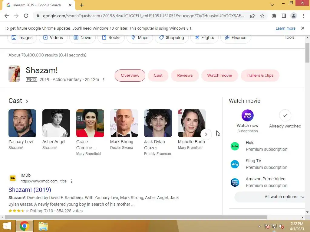Select the Watch movie pill

click(x=220, y=75)
